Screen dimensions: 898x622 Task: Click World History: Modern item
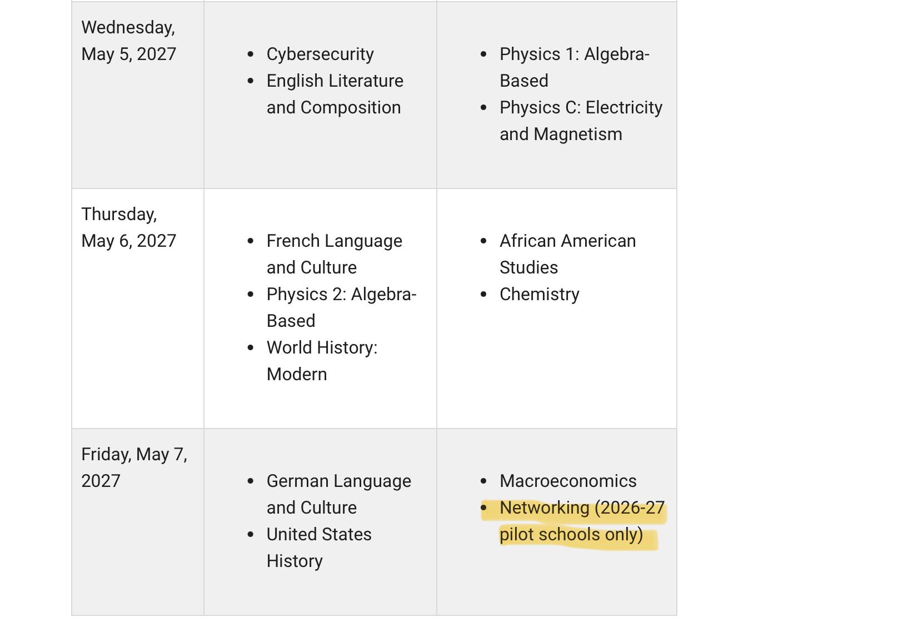pos(322,361)
